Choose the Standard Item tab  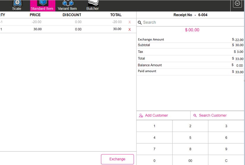point(43,6)
